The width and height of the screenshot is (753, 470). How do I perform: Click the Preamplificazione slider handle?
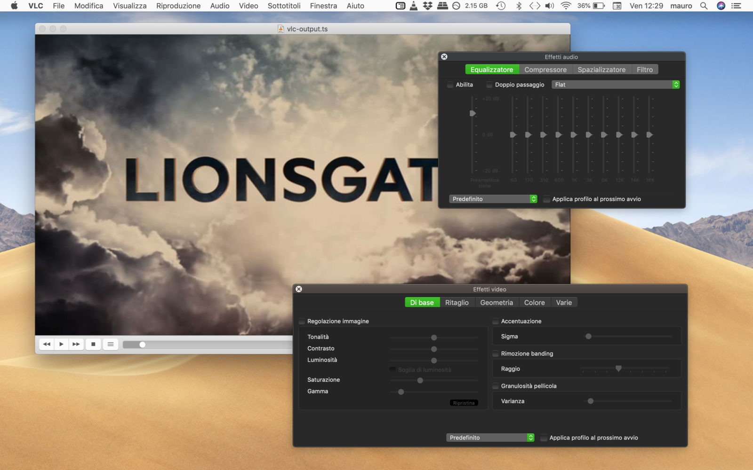coord(473,113)
